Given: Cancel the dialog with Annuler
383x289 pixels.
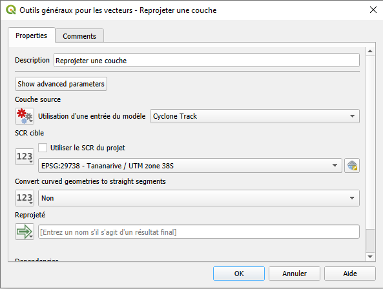Looking at the screenshot, I should coord(295,274).
